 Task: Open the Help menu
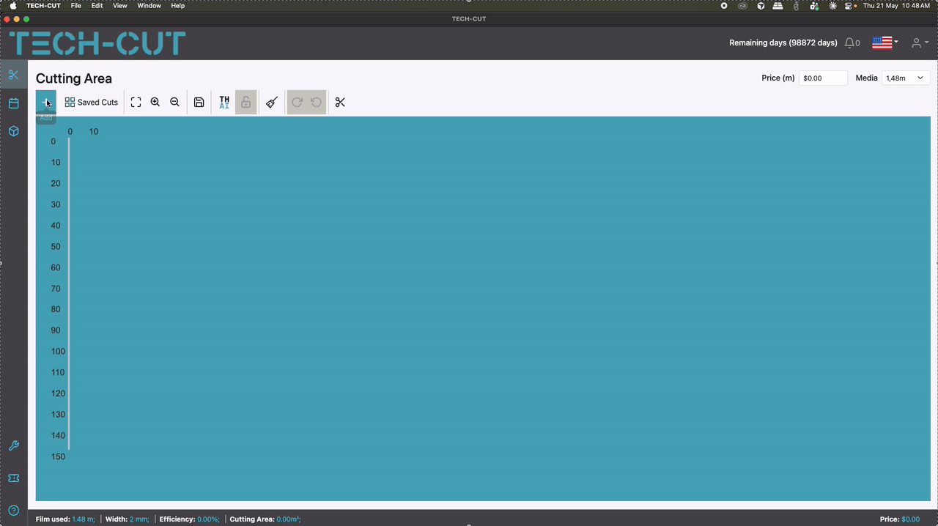[178, 6]
